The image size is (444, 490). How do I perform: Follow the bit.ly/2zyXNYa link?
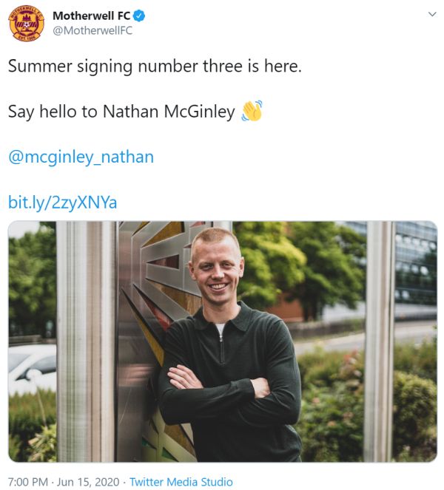[x=63, y=203]
